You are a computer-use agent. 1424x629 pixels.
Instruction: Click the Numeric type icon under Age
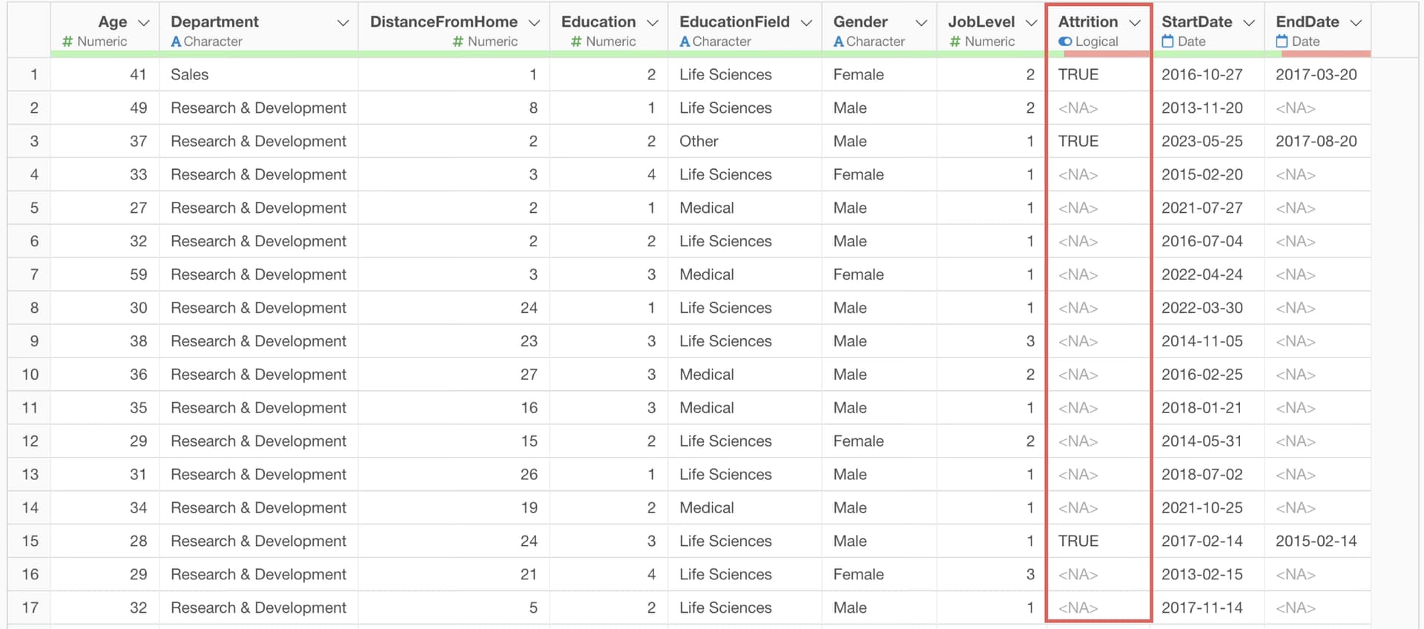pyautogui.click(x=67, y=42)
